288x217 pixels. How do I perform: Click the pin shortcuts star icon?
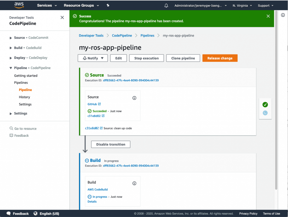click(108, 5)
